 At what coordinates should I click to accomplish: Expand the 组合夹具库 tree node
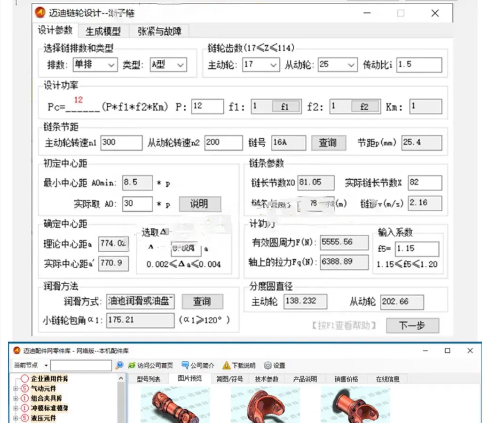tap(16, 399)
